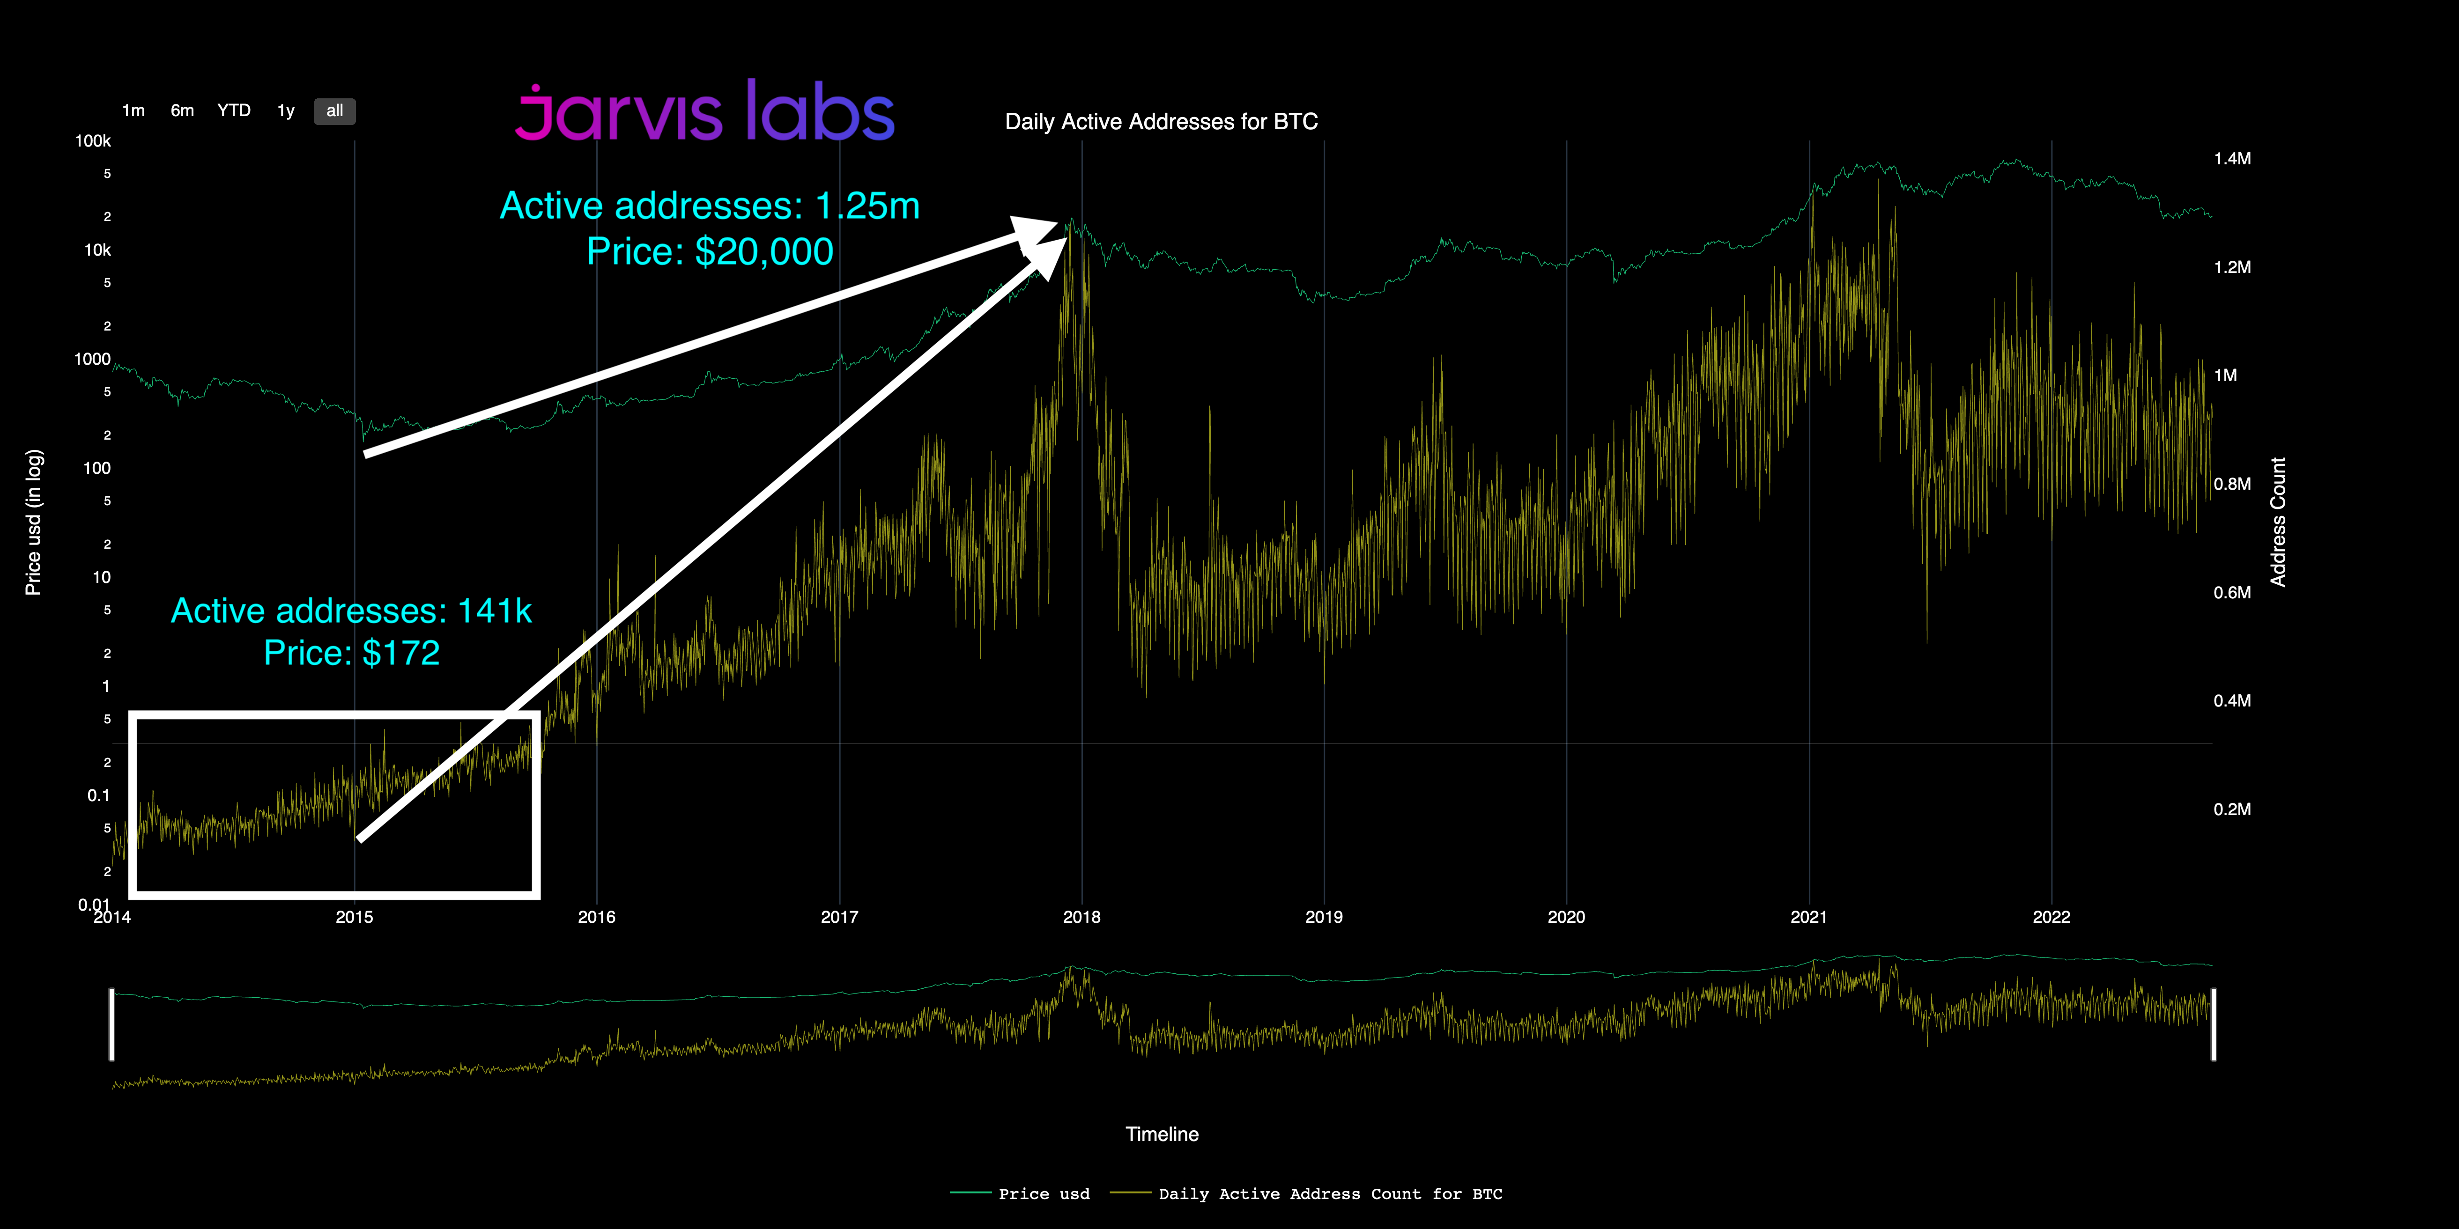Screen dimensions: 2459x1229
Task: Click the yellow legend line swatch
Action: [1130, 1193]
